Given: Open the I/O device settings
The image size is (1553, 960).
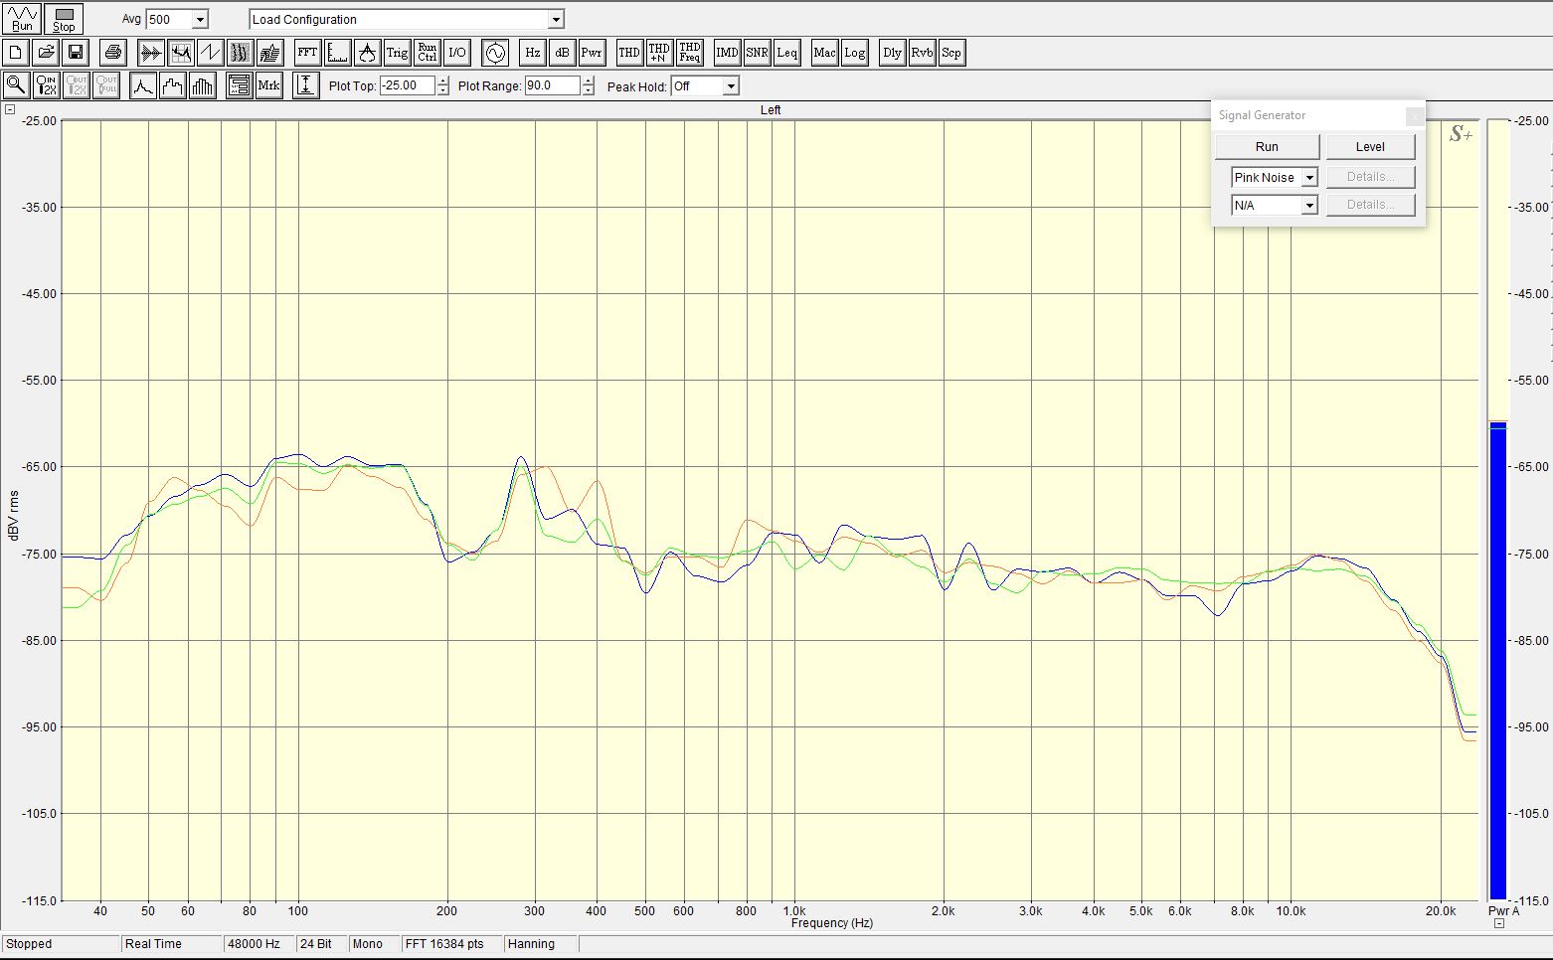Looking at the screenshot, I should pos(457,53).
